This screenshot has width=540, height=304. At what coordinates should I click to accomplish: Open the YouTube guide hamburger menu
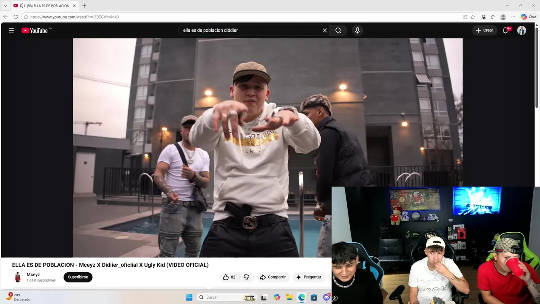(11, 30)
